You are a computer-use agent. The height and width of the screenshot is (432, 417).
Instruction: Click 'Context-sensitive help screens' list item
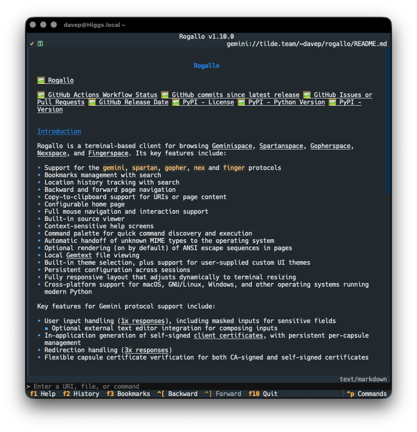(x=99, y=226)
